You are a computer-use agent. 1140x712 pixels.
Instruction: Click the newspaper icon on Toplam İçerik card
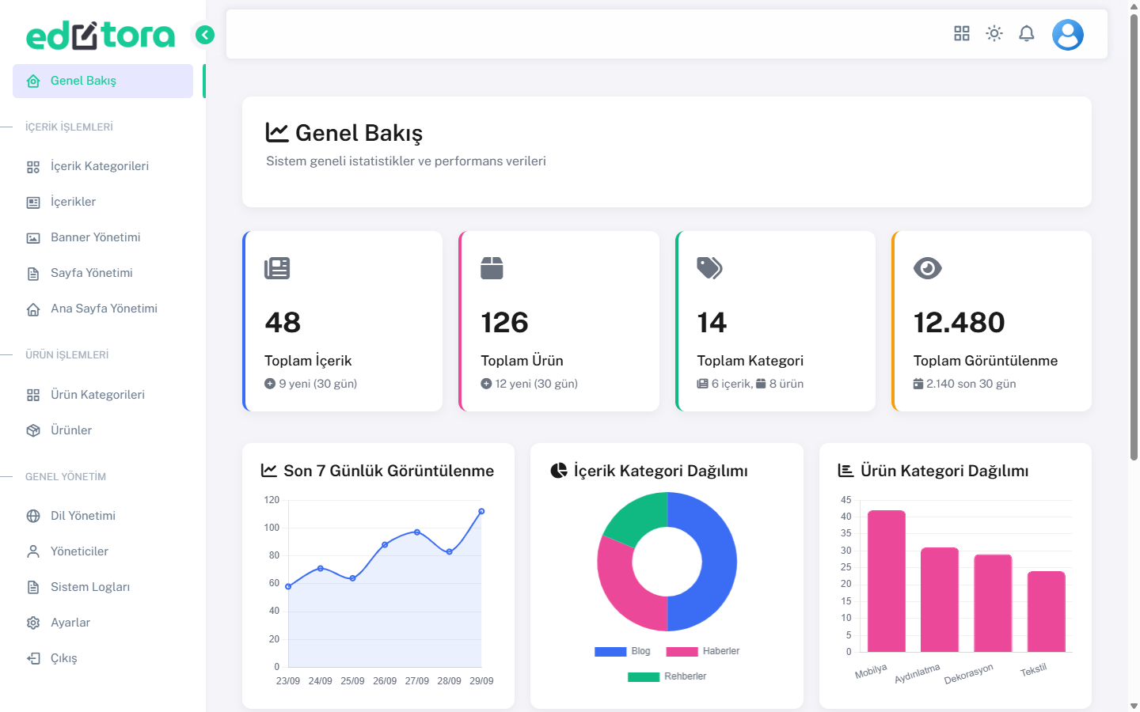tap(277, 268)
